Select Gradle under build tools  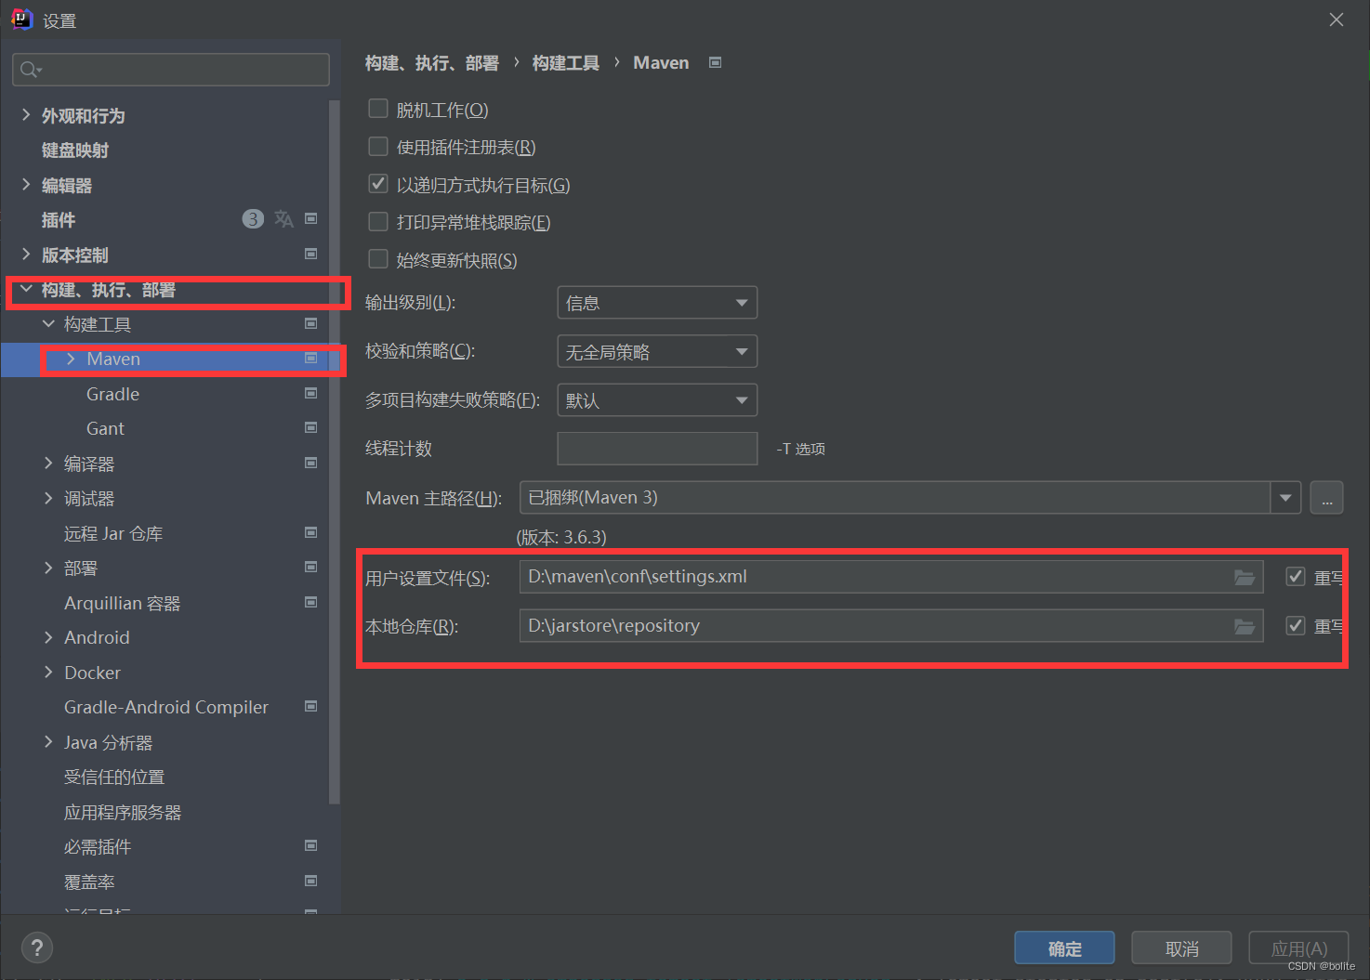[112, 394]
